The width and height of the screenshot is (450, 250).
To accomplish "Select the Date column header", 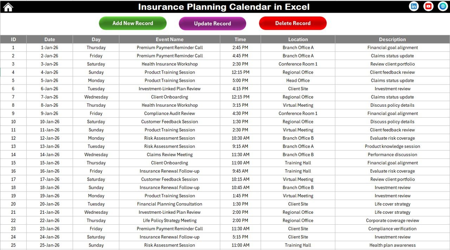I will point(50,39).
